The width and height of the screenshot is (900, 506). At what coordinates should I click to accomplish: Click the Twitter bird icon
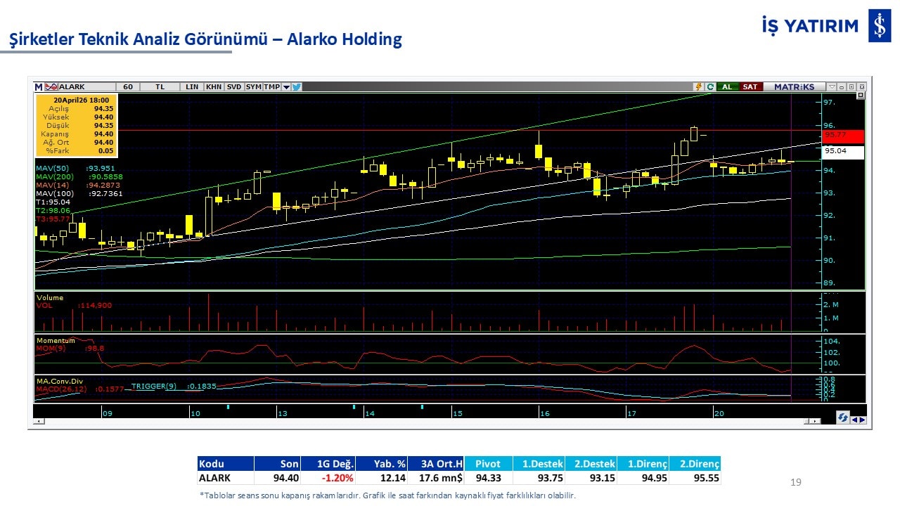click(297, 87)
